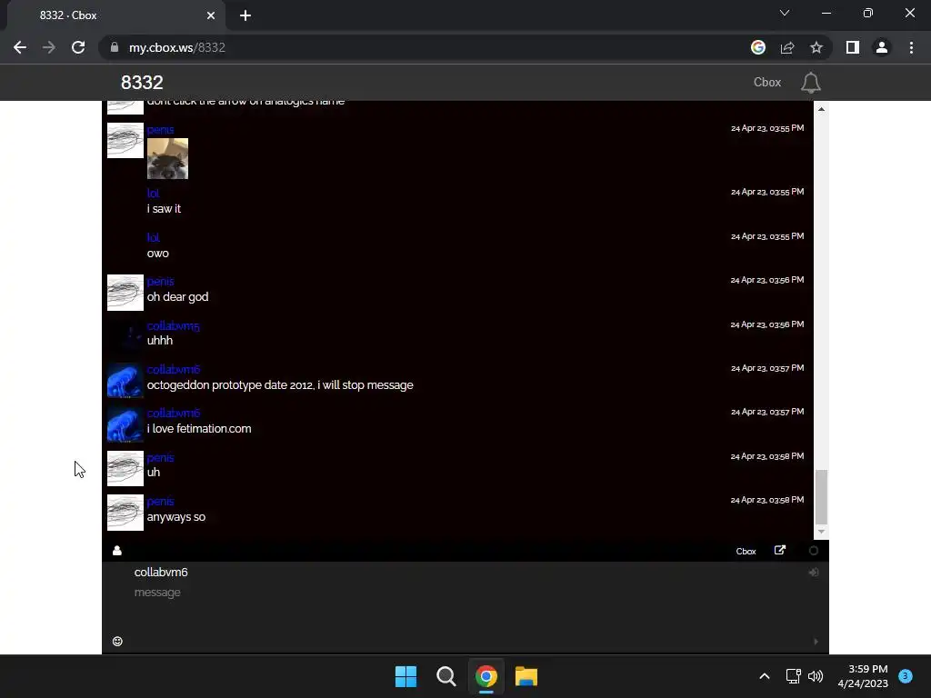Click username above 'oh dear god'
The height and width of the screenshot is (698, 931).
click(x=160, y=282)
